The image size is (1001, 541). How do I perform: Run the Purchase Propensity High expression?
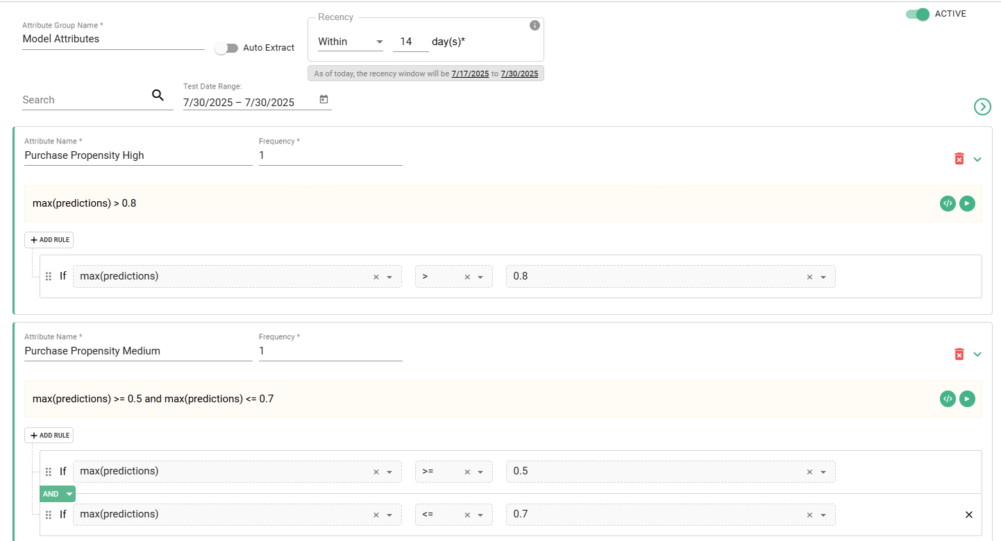tap(967, 203)
